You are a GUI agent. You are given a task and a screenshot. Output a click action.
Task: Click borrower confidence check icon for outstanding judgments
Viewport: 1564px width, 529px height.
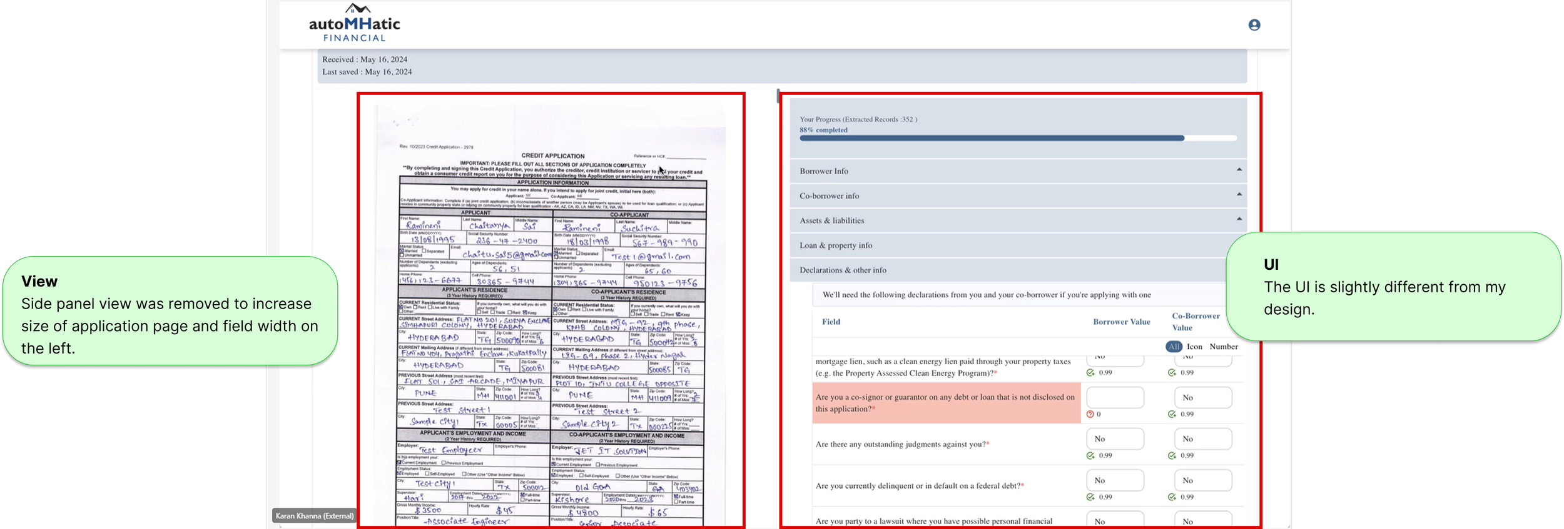pos(1090,455)
